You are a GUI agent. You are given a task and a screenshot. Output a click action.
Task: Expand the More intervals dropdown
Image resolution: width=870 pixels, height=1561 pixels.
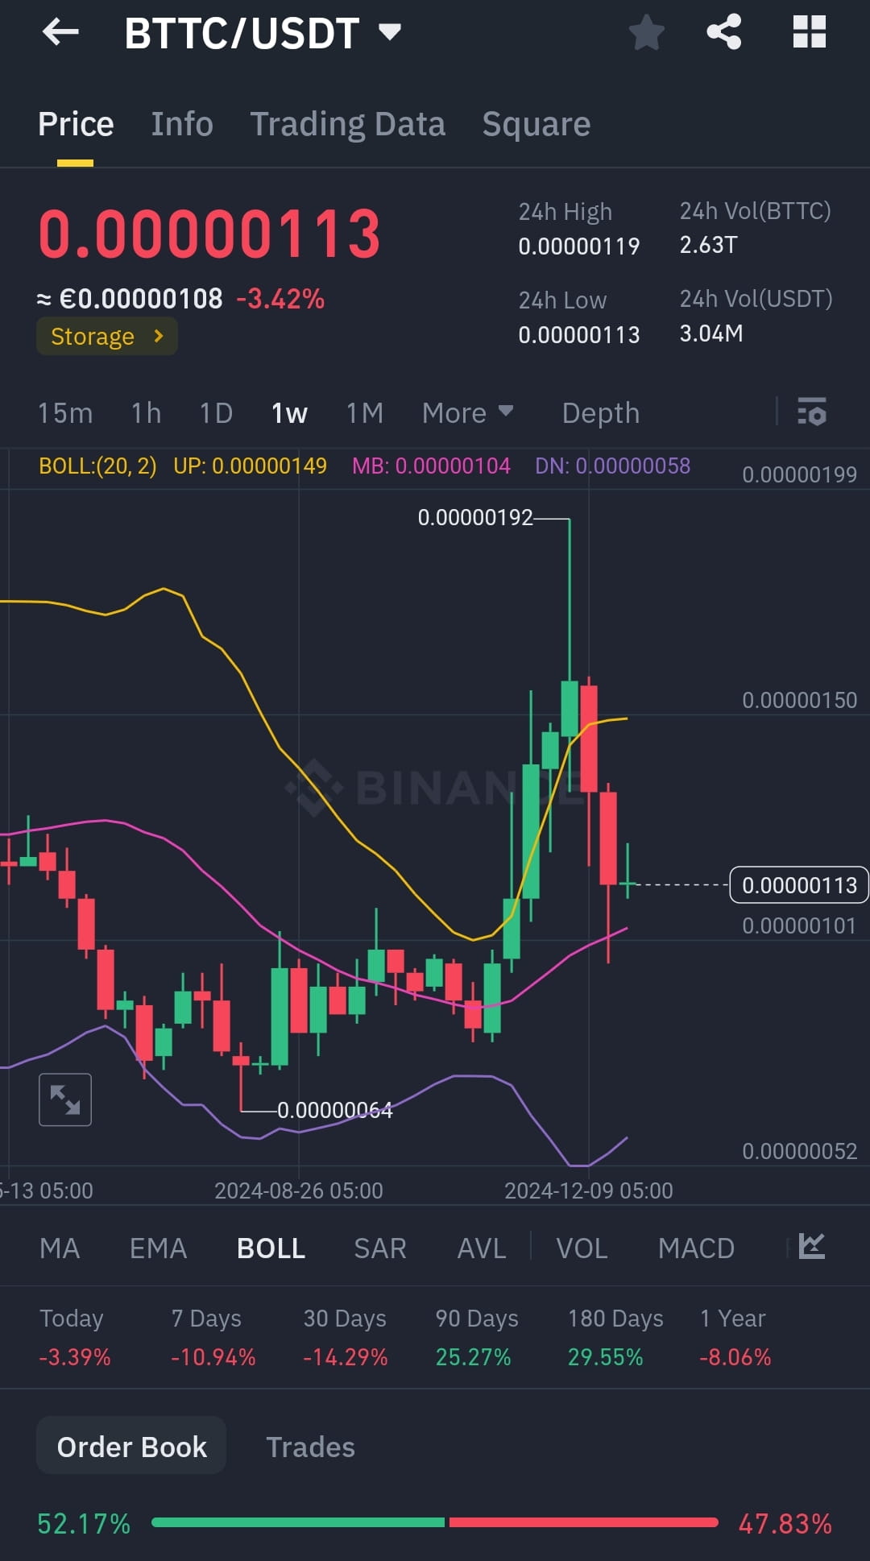point(467,413)
